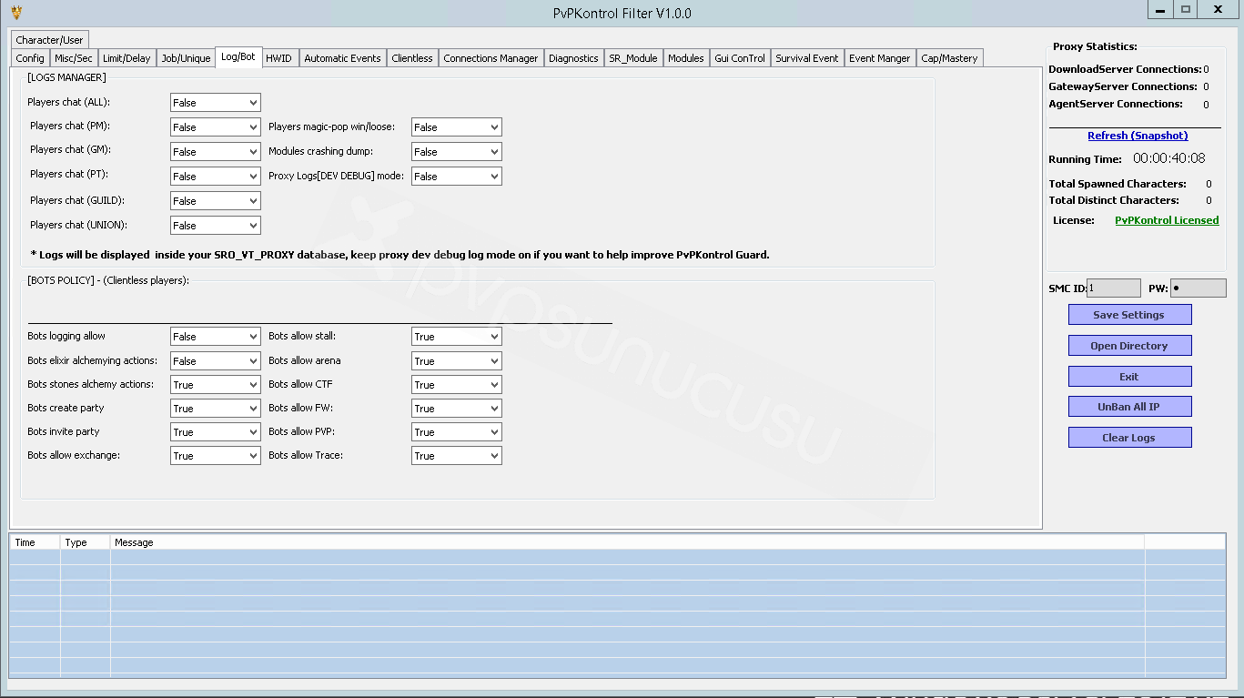
Task: Open the Character/User tab
Action: pos(49,40)
